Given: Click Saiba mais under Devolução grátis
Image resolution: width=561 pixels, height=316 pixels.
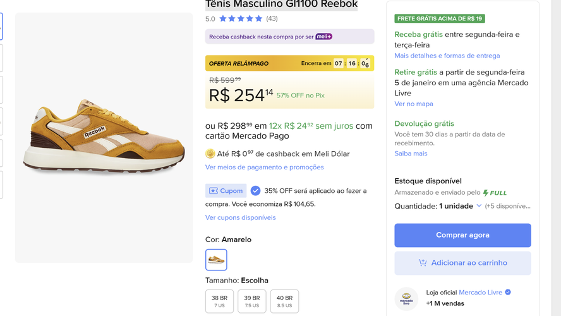Looking at the screenshot, I should [x=411, y=154].
